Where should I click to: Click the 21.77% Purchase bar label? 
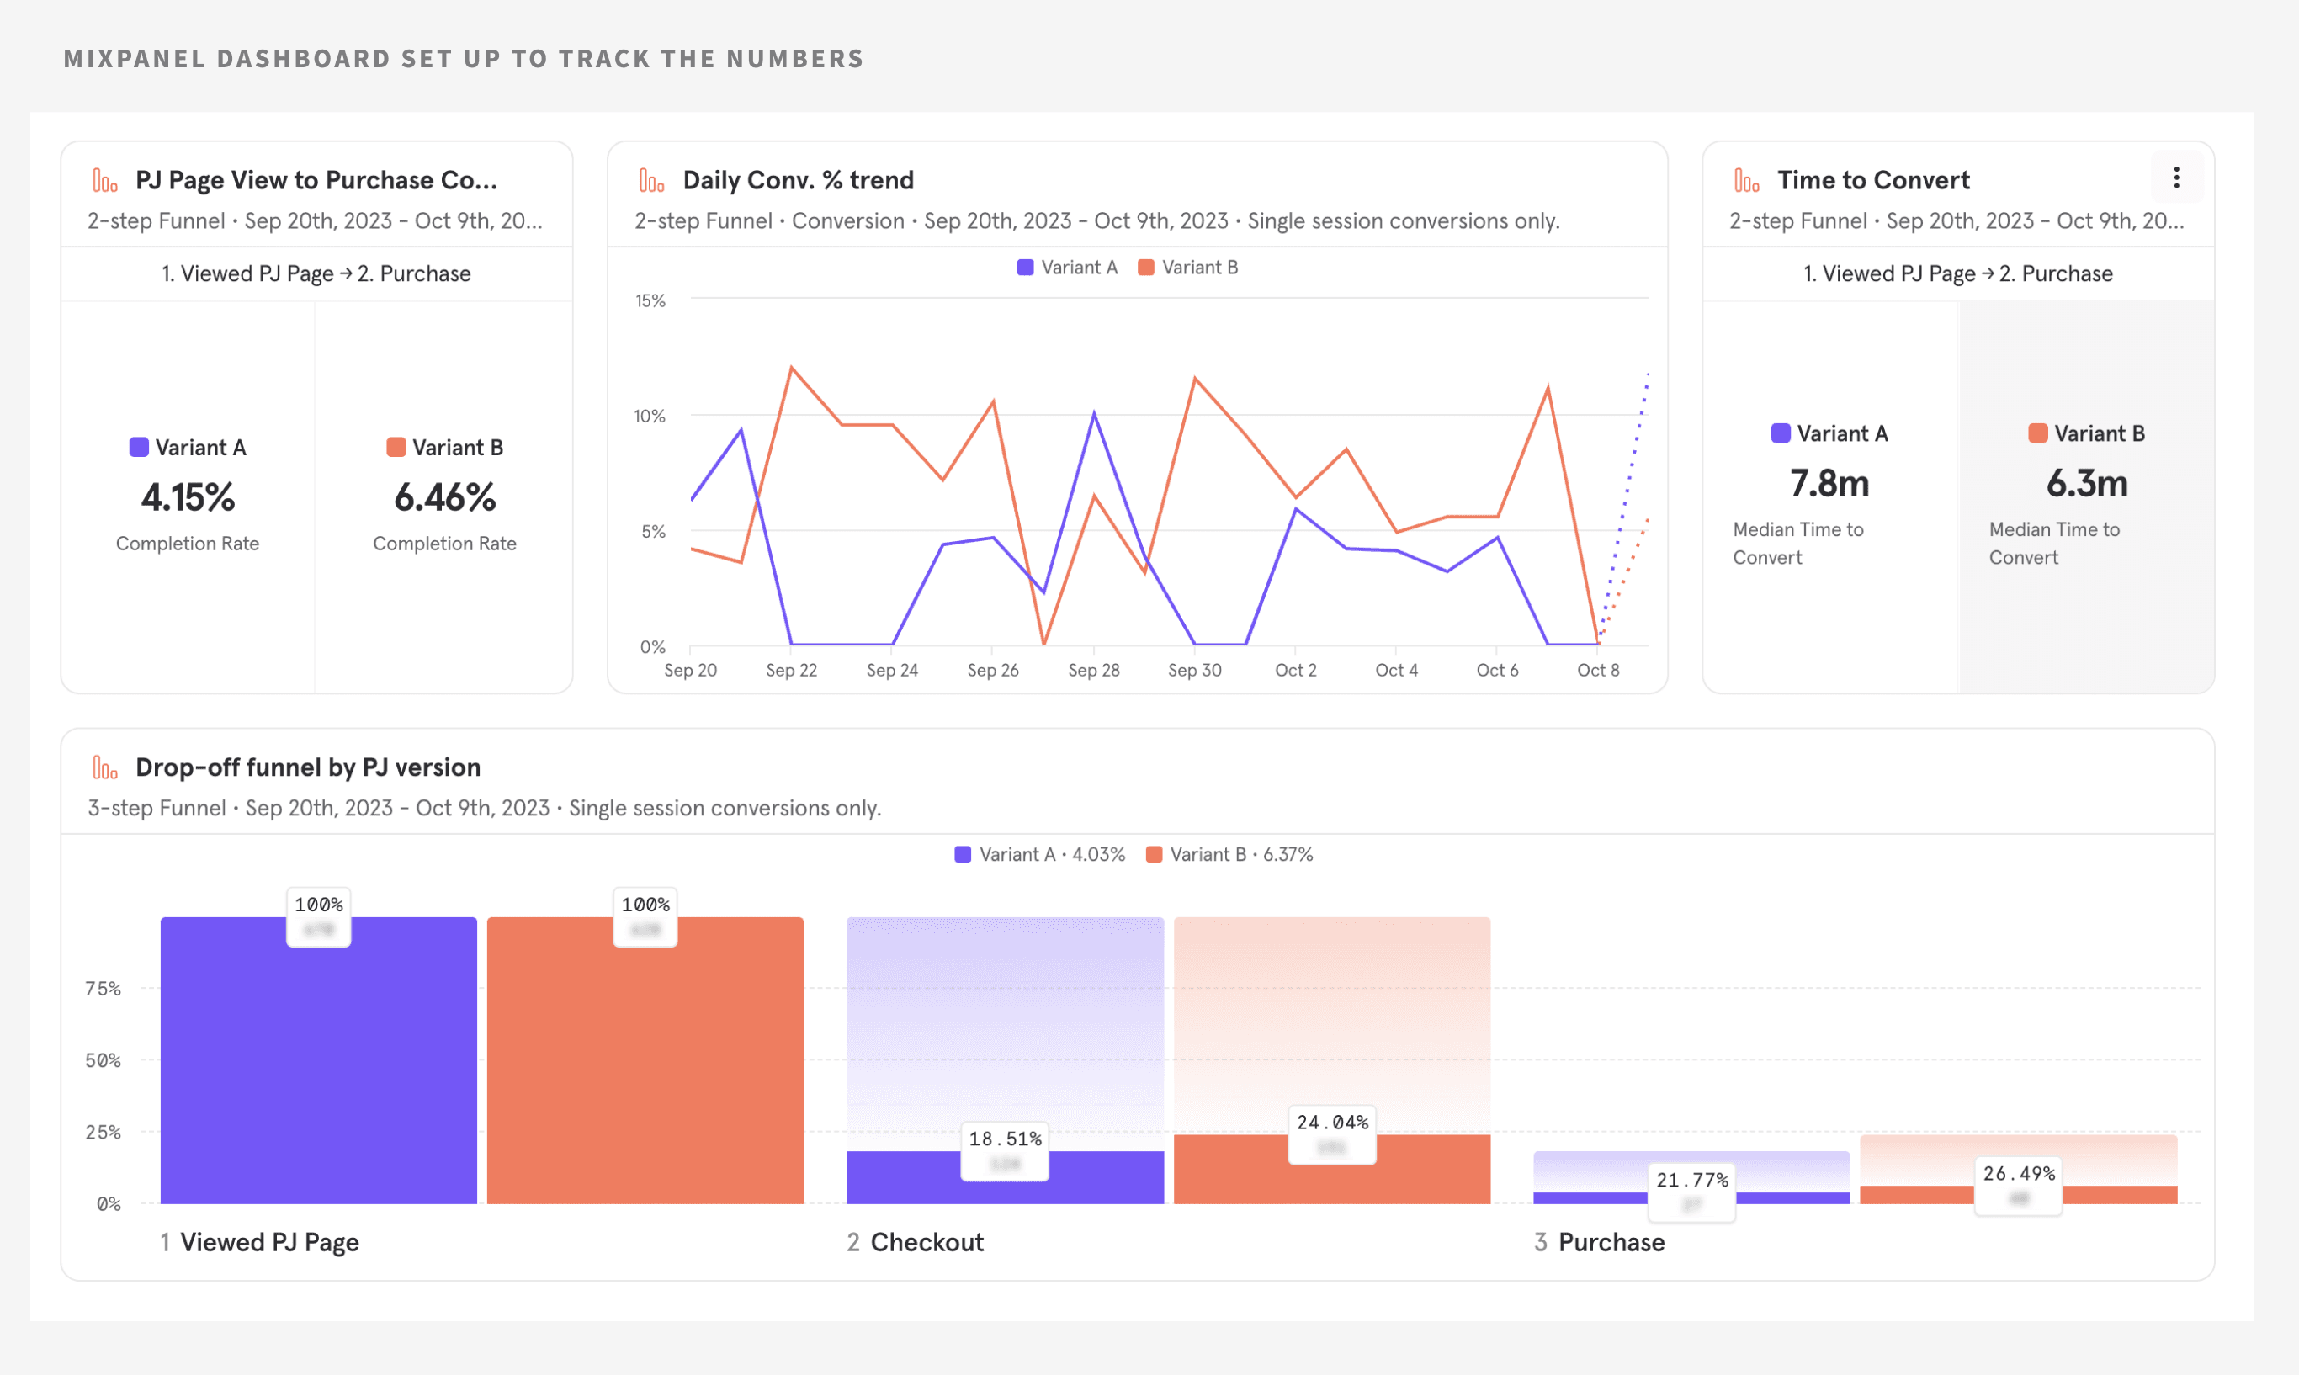pyautogui.click(x=1691, y=1192)
